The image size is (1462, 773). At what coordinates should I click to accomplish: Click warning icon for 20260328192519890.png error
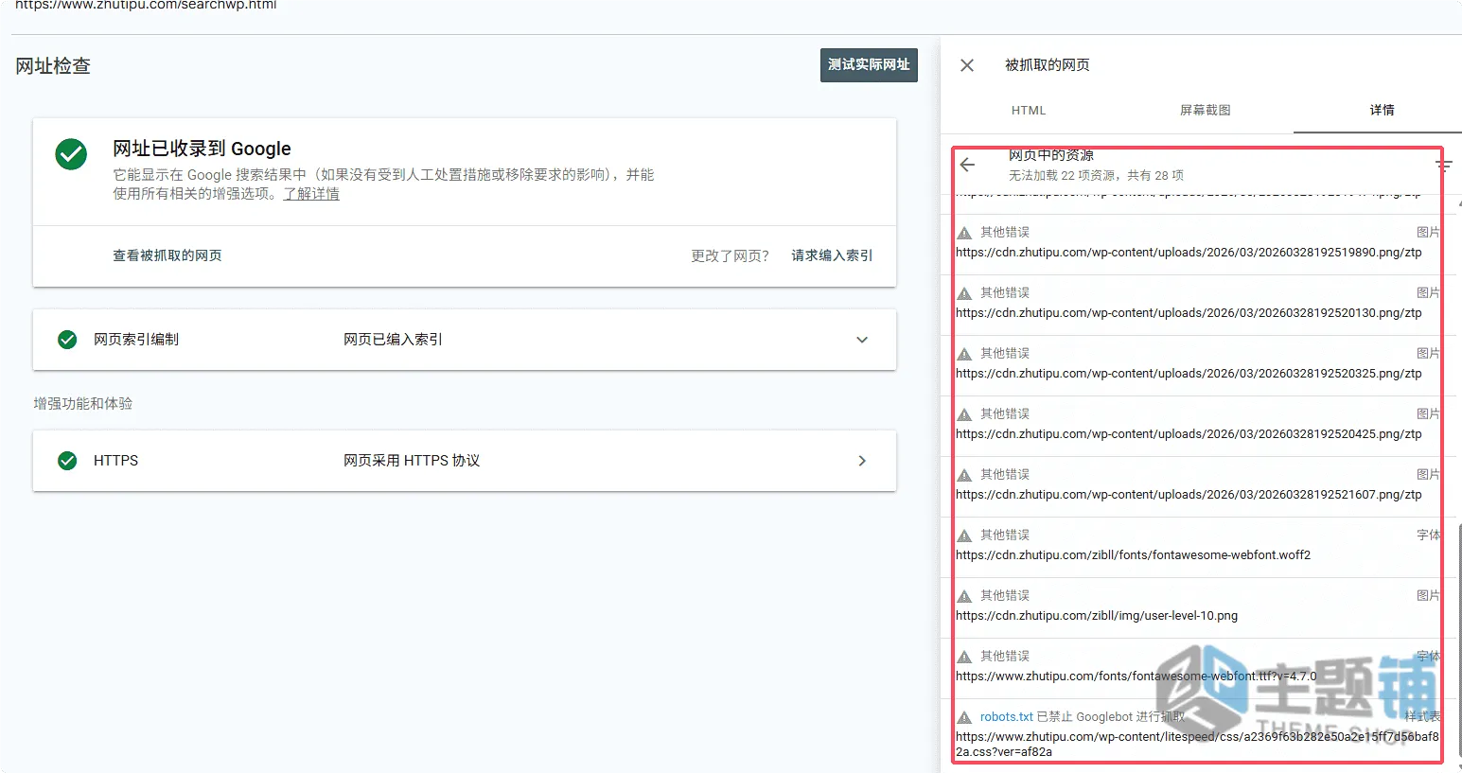click(x=964, y=233)
